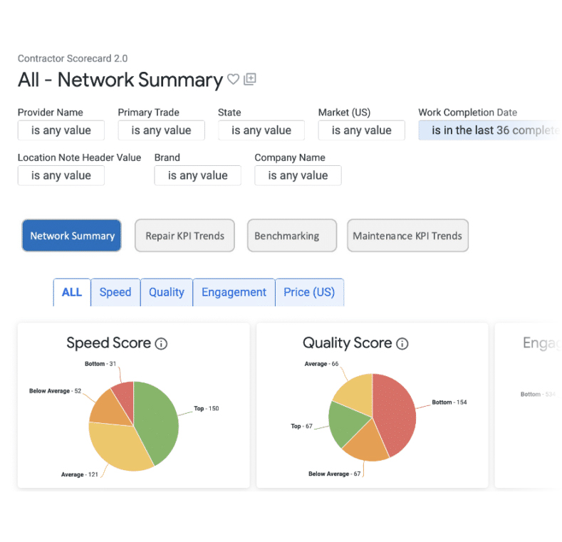Image resolution: width=562 pixels, height=542 pixels.
Task: Go to Repair KPI Trends
Action: [x=184, y=236]
